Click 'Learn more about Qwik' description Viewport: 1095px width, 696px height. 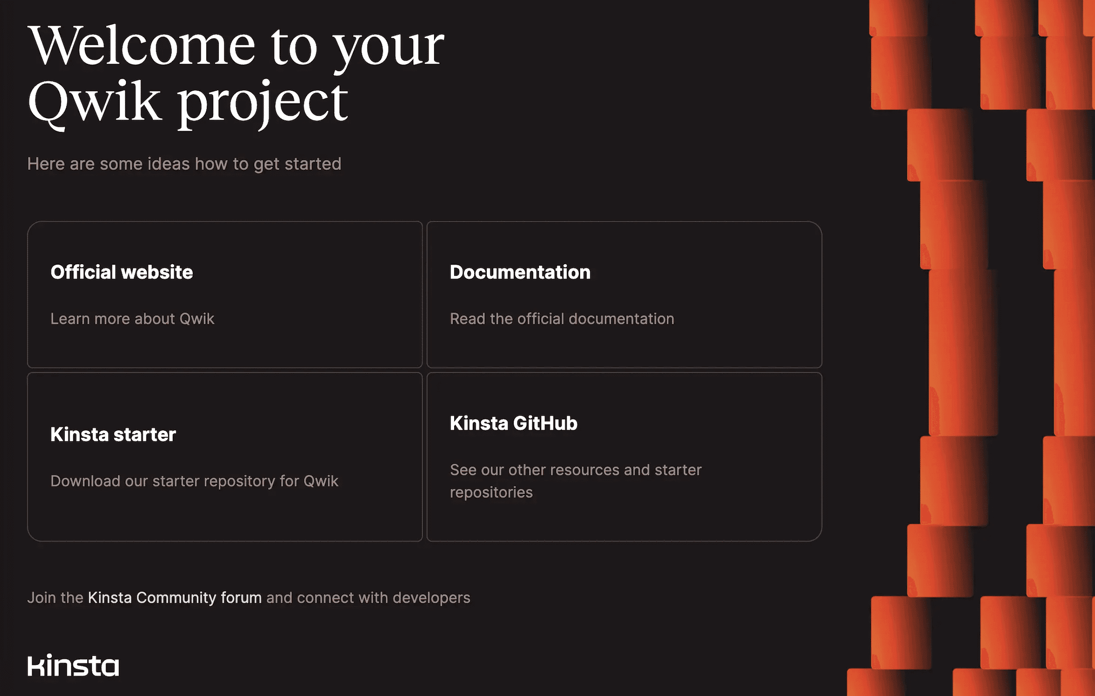point(132,319)
